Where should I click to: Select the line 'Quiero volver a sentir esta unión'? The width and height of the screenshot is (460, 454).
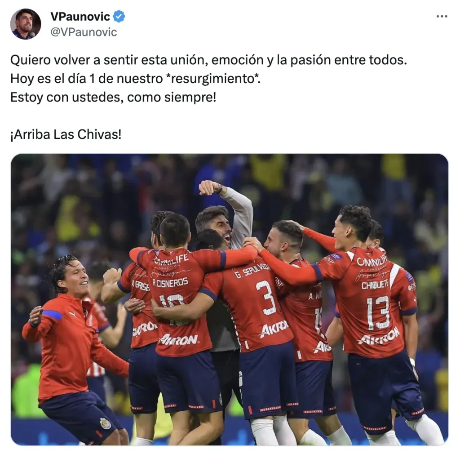(208, 60)
